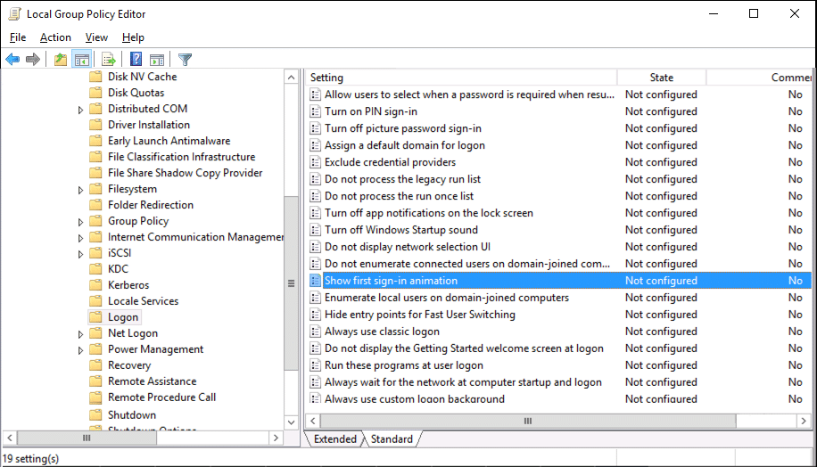Image resolution: width=817 pixels, height=467 pixels.
Task: Switch to the Extended tab
Action: tap(334, 438)
